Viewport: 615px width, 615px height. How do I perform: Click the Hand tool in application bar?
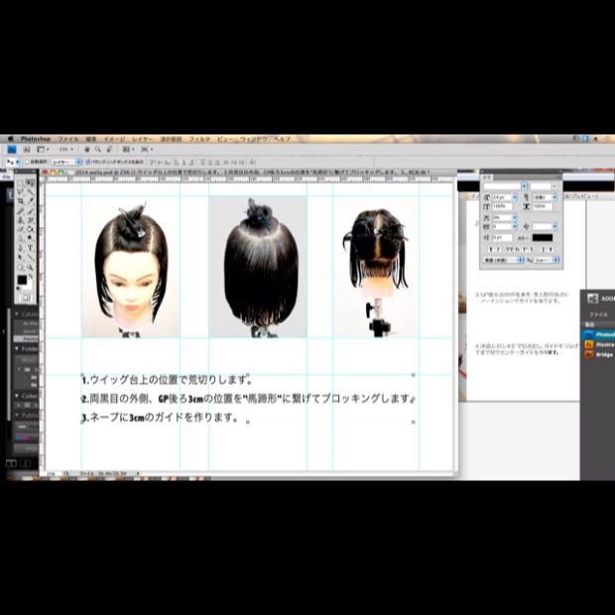tap(87, 149)
